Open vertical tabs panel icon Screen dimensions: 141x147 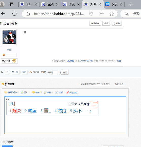pyautogui.click(x=11, y=4)
